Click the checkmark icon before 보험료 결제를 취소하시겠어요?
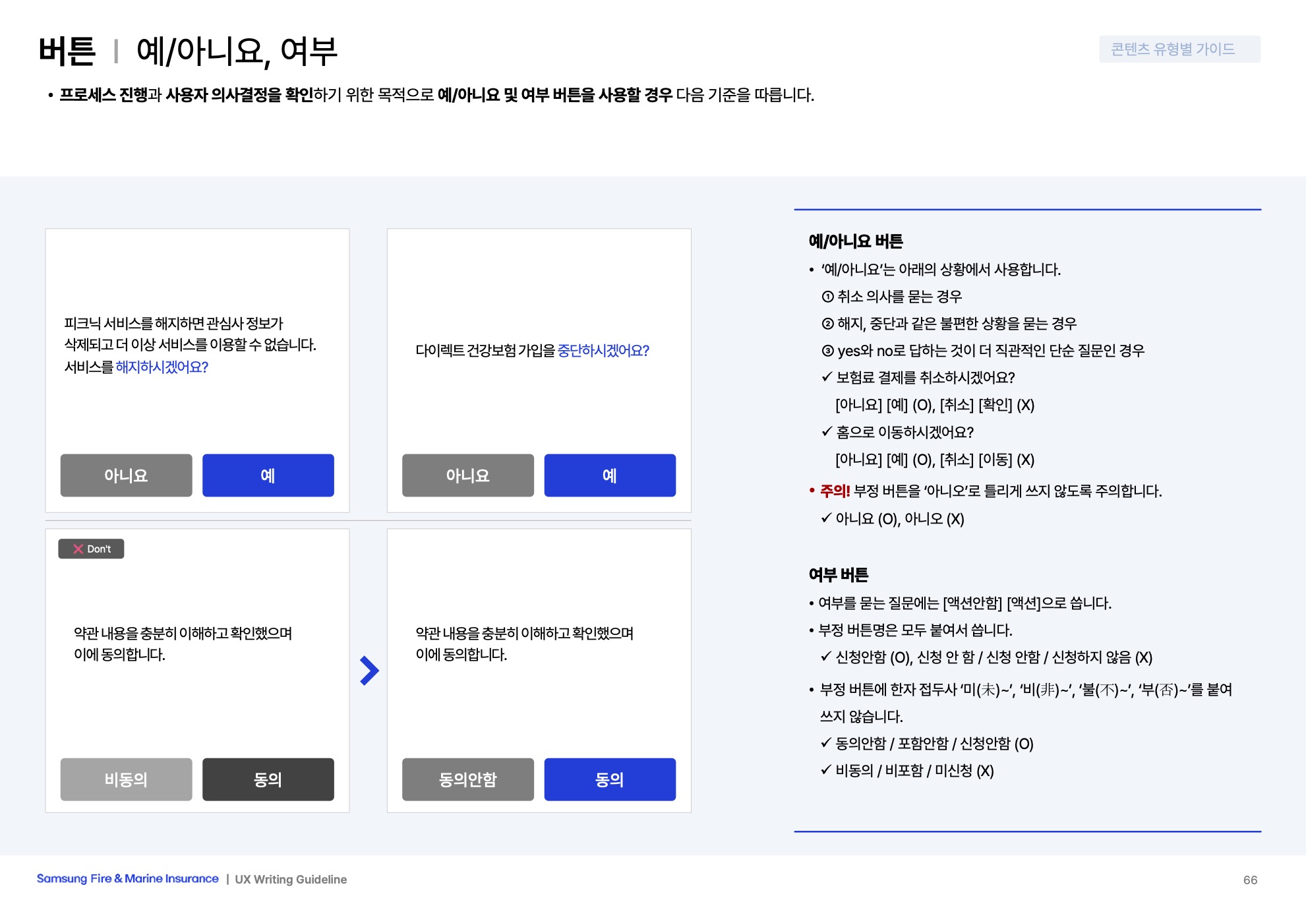 pos(827,377)
